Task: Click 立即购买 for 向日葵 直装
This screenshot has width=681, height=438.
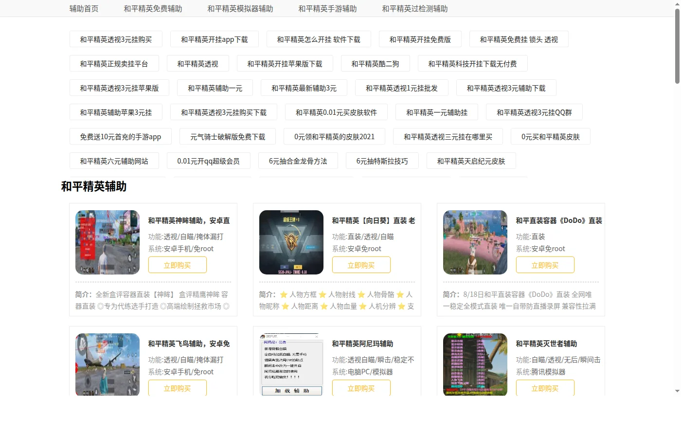Action: 361,265
